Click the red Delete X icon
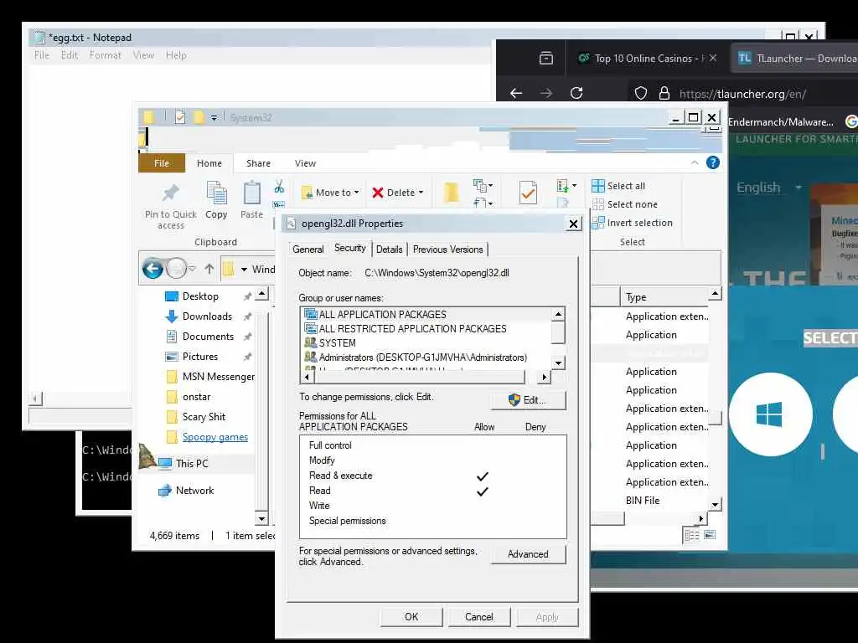This screenshot has height=643, width=858. 378,193
